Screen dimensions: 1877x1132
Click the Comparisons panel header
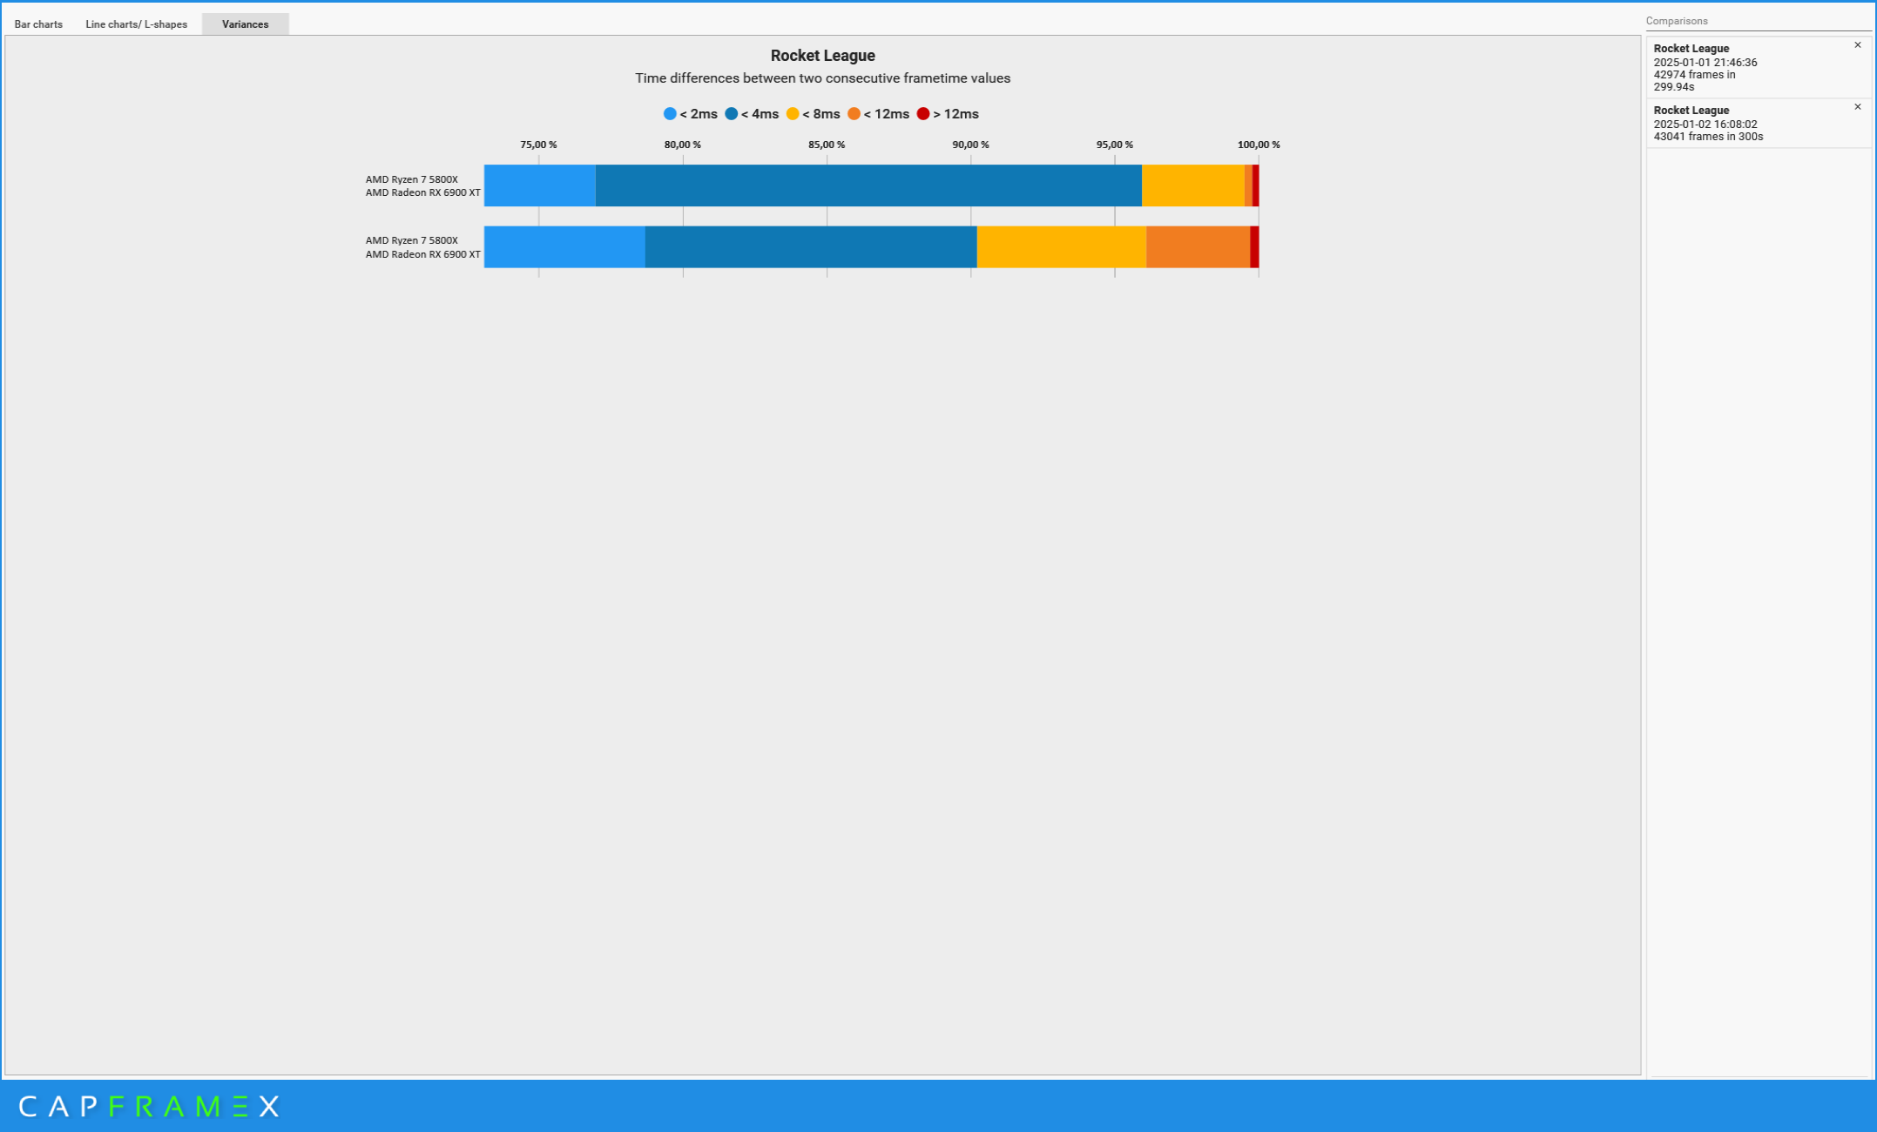[1676, 21]
